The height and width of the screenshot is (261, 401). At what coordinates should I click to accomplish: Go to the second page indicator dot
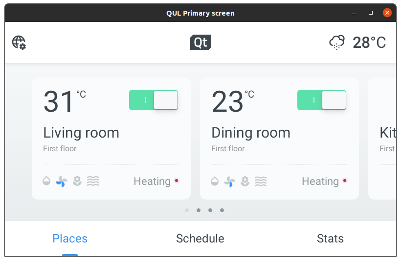point(199,210)
